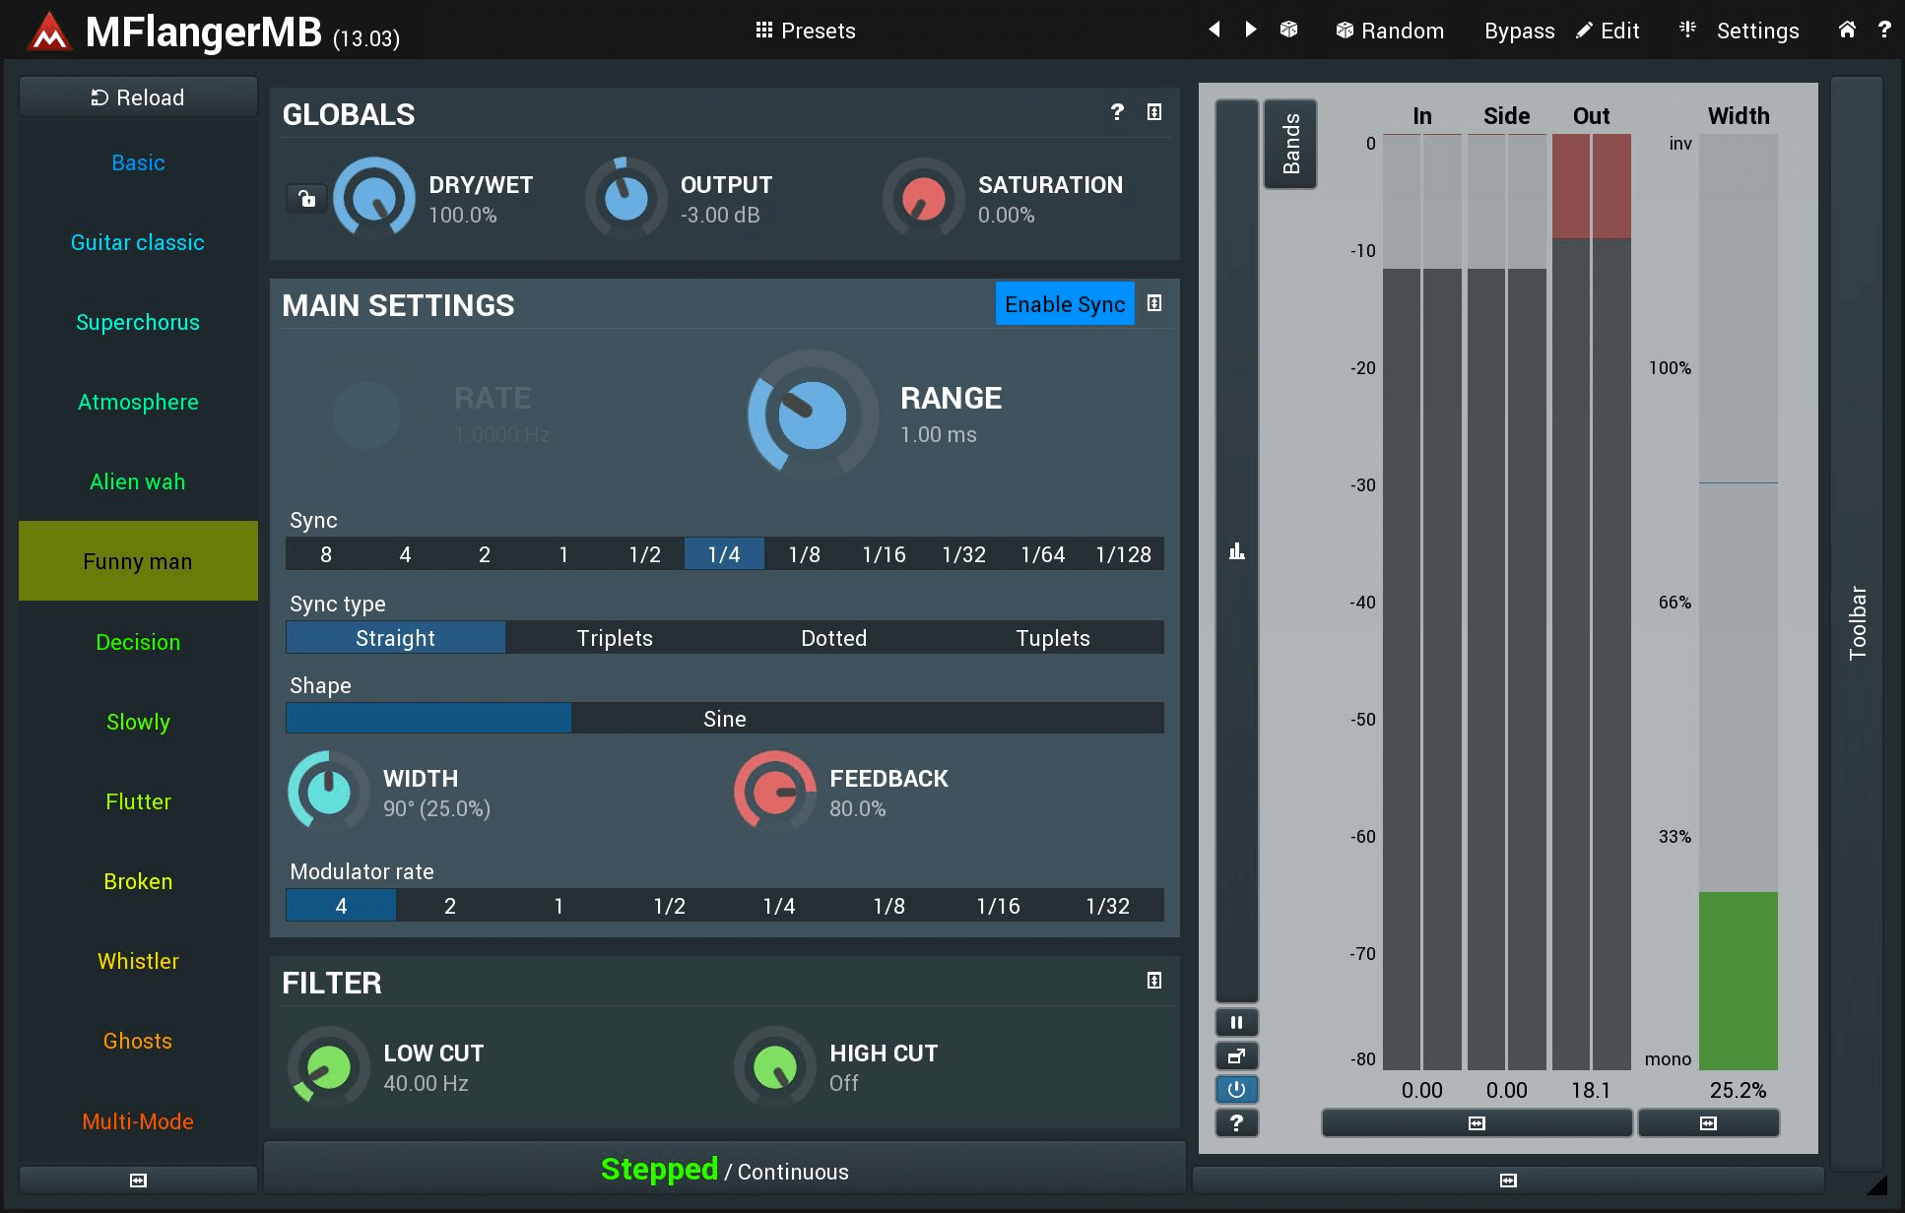Toggle the Bypass button
Viewport: 1905px width, 1213px height.
pyautogui.click(x=1518, y=31)
